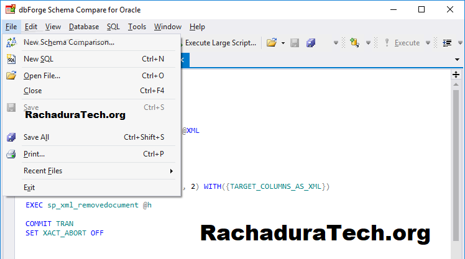This screenshot has width=465, height=259.
Task: Click the Execute toolbar button
Action: [x=402, y=43]
